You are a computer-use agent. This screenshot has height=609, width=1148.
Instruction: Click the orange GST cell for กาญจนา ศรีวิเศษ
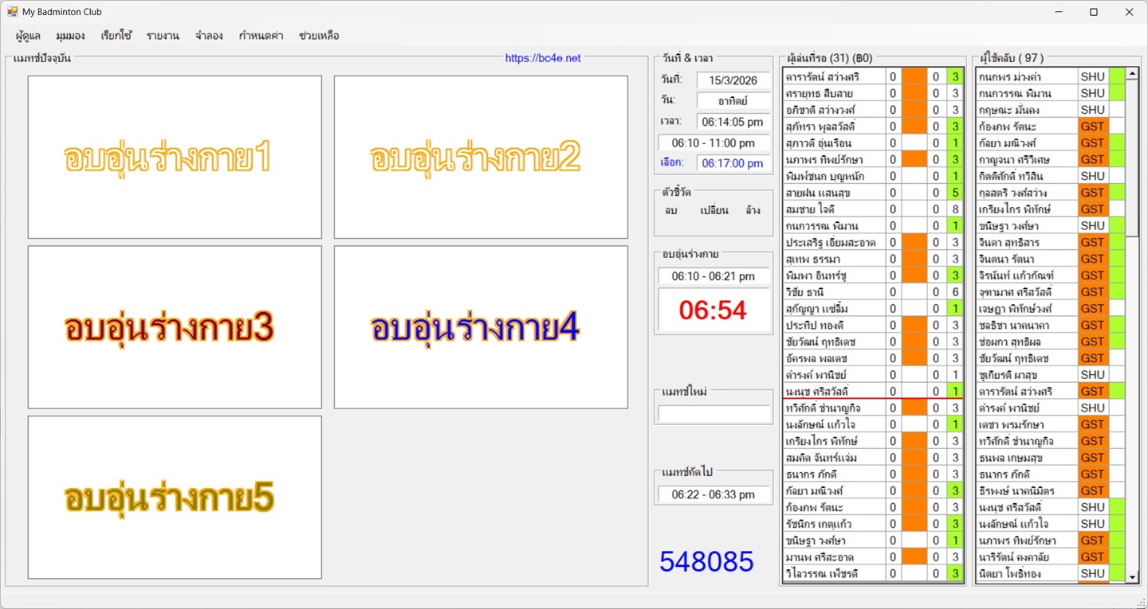tap(1092, 159)
